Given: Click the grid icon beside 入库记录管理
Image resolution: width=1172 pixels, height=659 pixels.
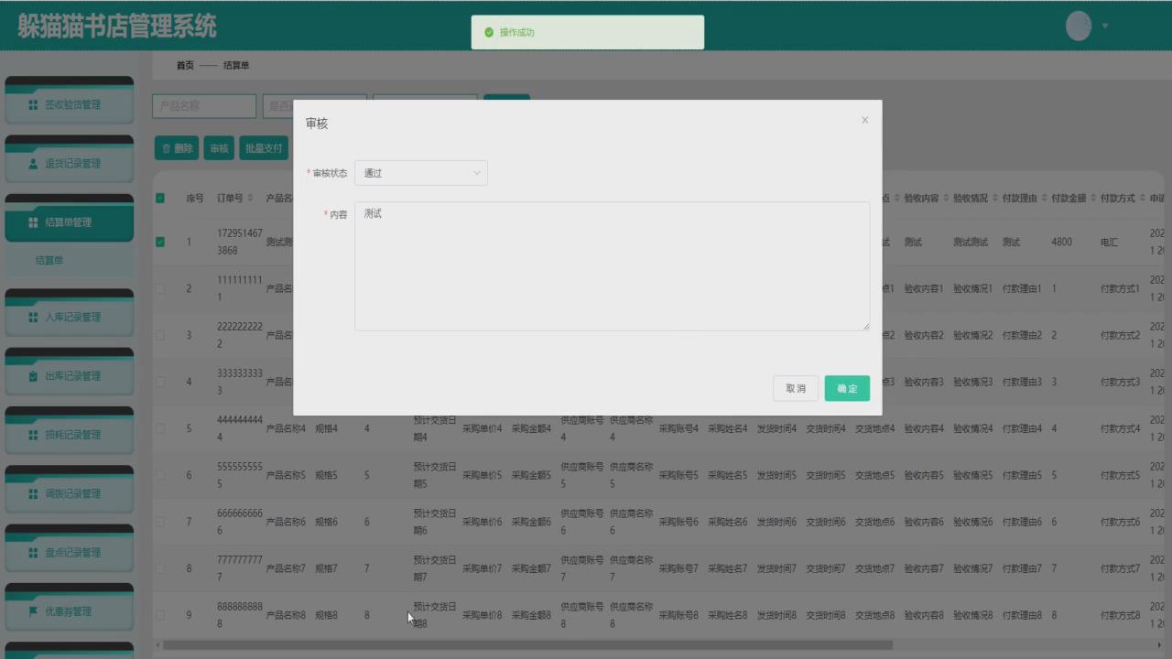Looking at the screenshot, I should click(33, 318).
